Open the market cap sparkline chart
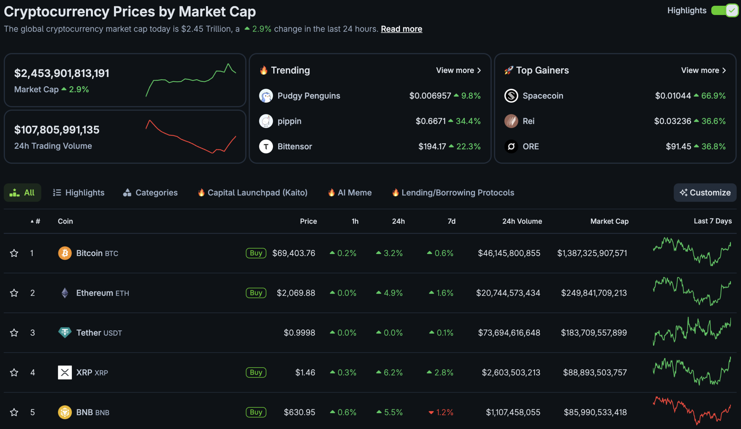The height and width of the screenshot is (429, 741). pyautogui.click(x=191, y=80)
